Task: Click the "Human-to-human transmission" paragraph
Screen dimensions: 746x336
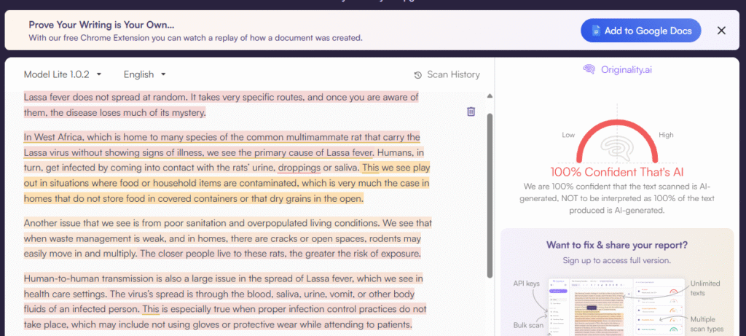Action: [219, 302]
